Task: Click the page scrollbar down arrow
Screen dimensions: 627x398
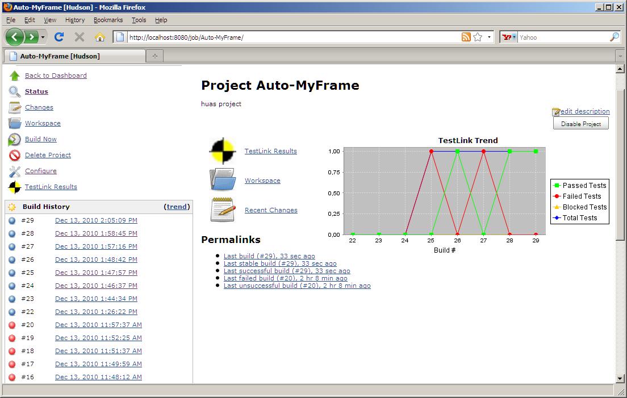Action: [x=620, y=378]
